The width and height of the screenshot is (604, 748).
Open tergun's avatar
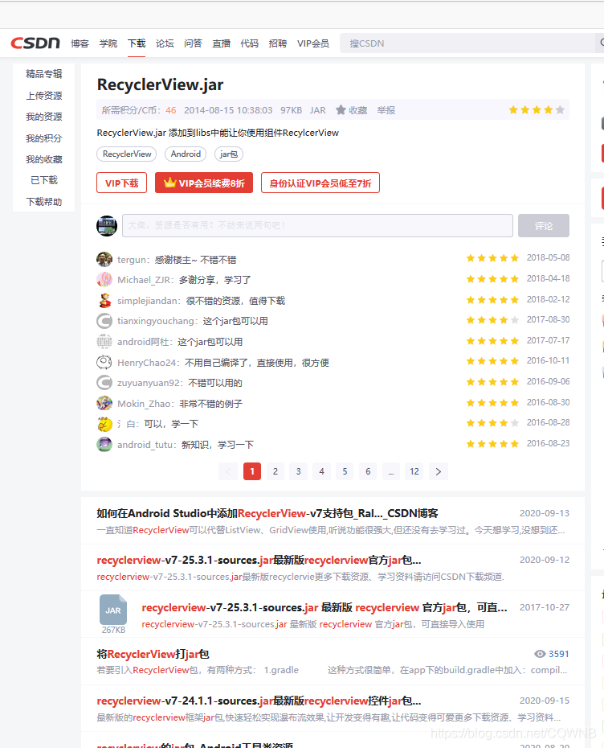[x=104, y=260]
